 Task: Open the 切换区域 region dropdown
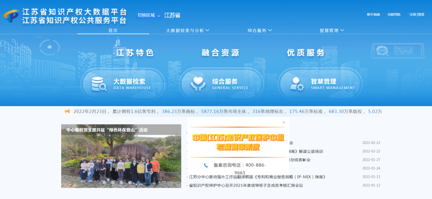click(149, 15)
